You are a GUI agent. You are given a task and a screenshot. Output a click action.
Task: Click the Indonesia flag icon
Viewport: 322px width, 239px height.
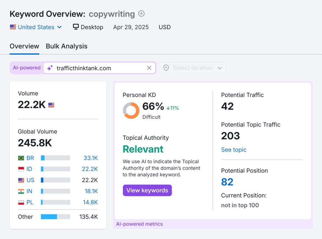(21, 169)
